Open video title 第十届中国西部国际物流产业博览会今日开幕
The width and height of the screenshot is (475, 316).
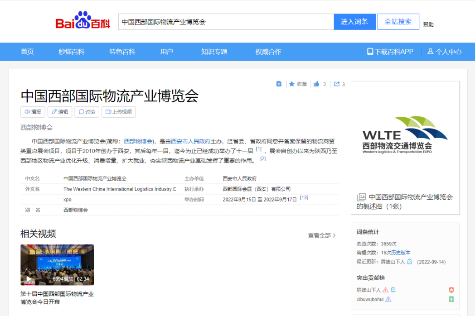(57, 298)
